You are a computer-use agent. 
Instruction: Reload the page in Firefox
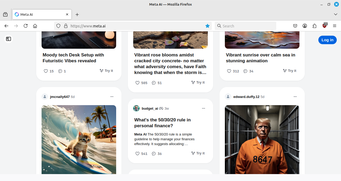click(26, 26)
